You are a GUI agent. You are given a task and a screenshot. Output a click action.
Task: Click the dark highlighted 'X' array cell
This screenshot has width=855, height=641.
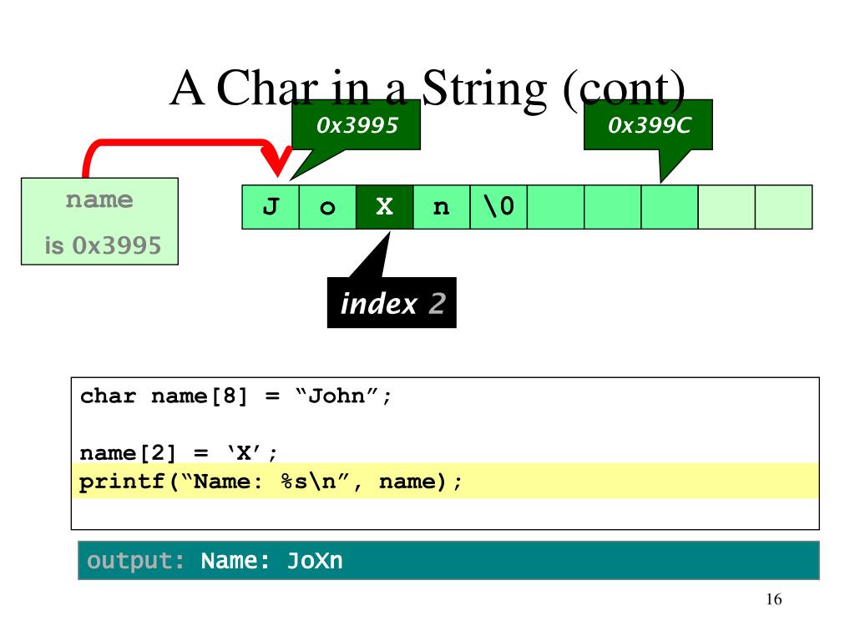pos(385,207)
